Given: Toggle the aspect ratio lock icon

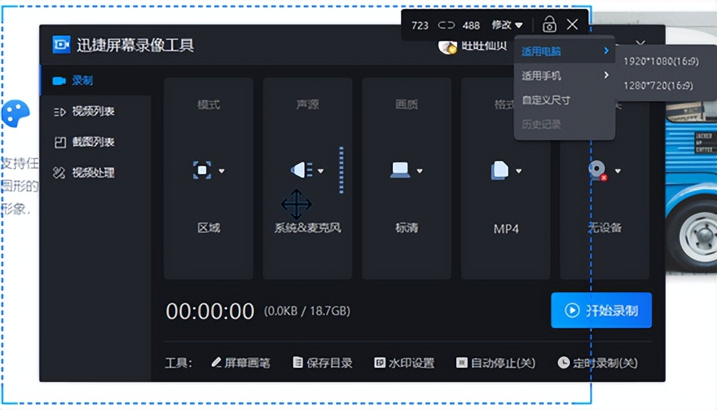Looking at the screenshot, I should [x=549, y=25].
